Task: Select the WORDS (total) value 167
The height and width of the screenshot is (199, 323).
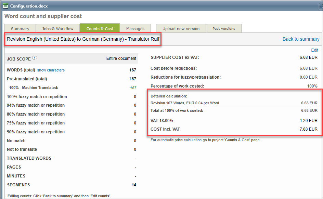Action: (x=132, y=70)
